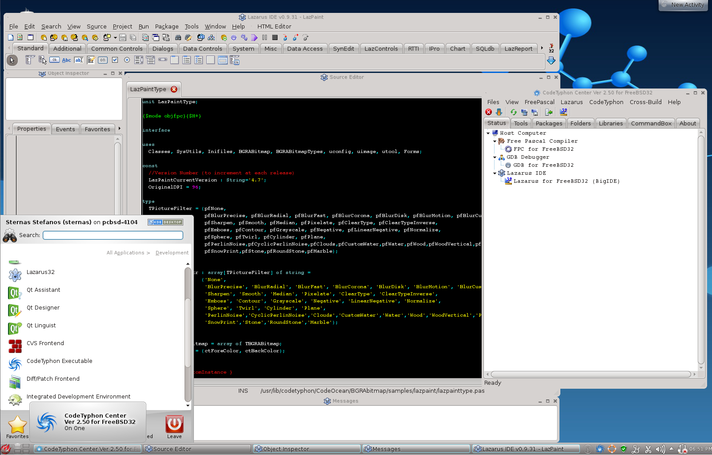Click the Step Into debug icon

click(285, 37)
